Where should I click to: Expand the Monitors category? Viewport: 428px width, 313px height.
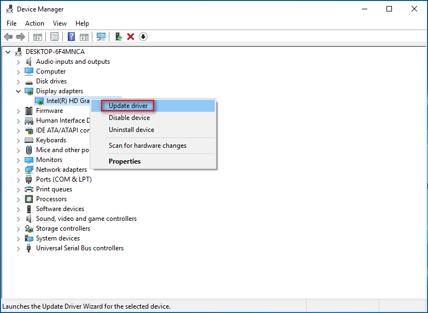(18, 160)
